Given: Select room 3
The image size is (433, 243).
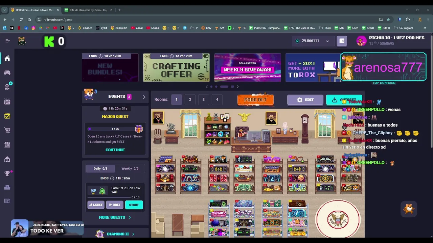Looking at the screenshot, I should tap(203, 100).
